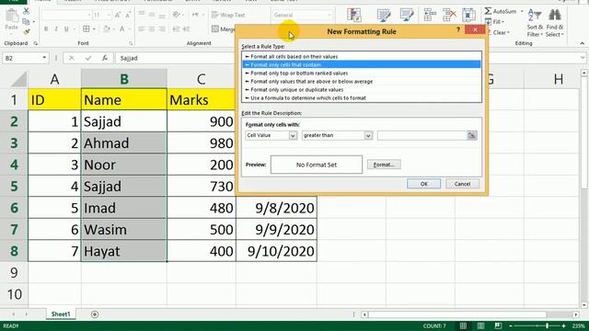Viewport: 589px width, 331px height.
Task: Switch to Page Layout view icon
Action: [480, 325]
